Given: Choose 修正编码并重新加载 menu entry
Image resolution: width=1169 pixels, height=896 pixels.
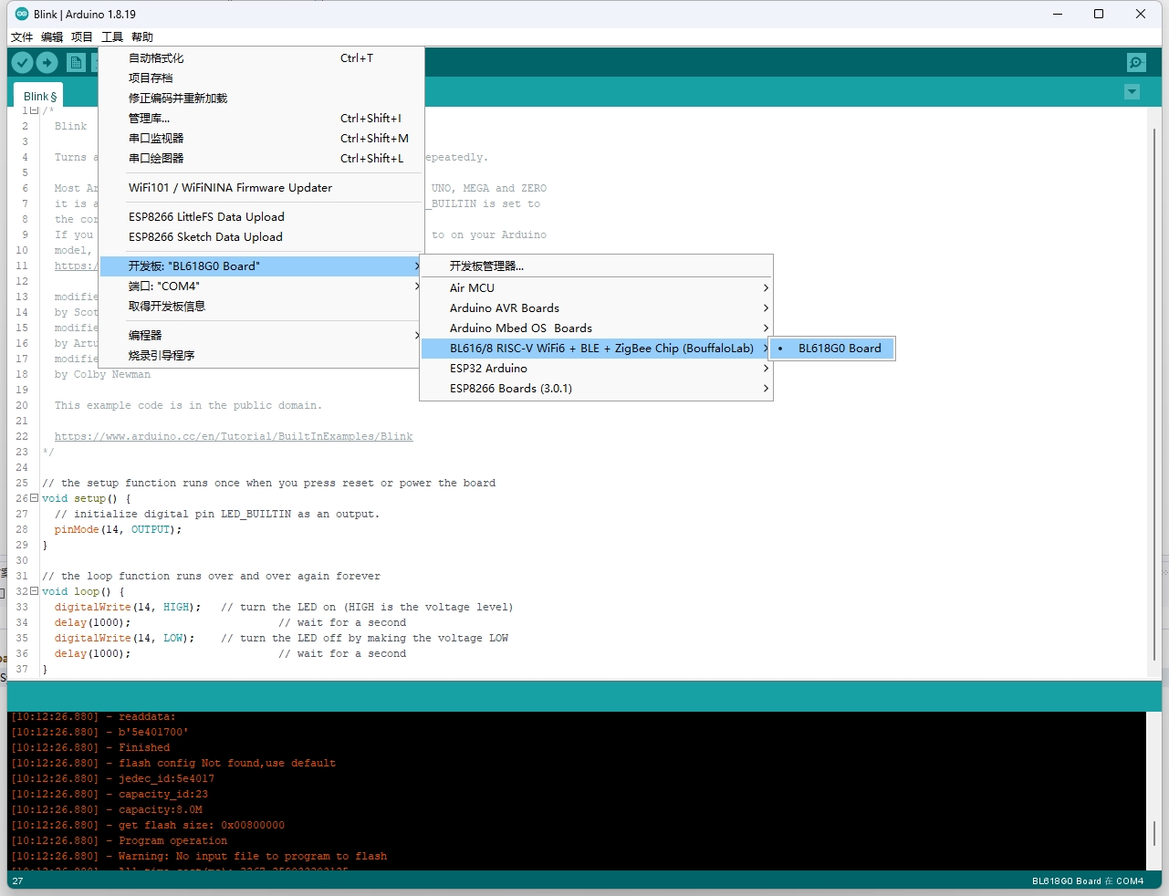Looking at the screenshot, I should [x=261, y=98].
